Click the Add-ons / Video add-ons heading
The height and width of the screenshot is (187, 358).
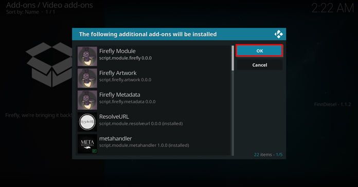(49, 5)
